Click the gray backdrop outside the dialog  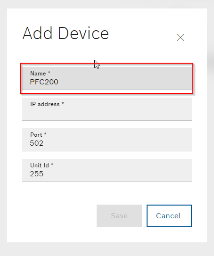tap(107, 249)
